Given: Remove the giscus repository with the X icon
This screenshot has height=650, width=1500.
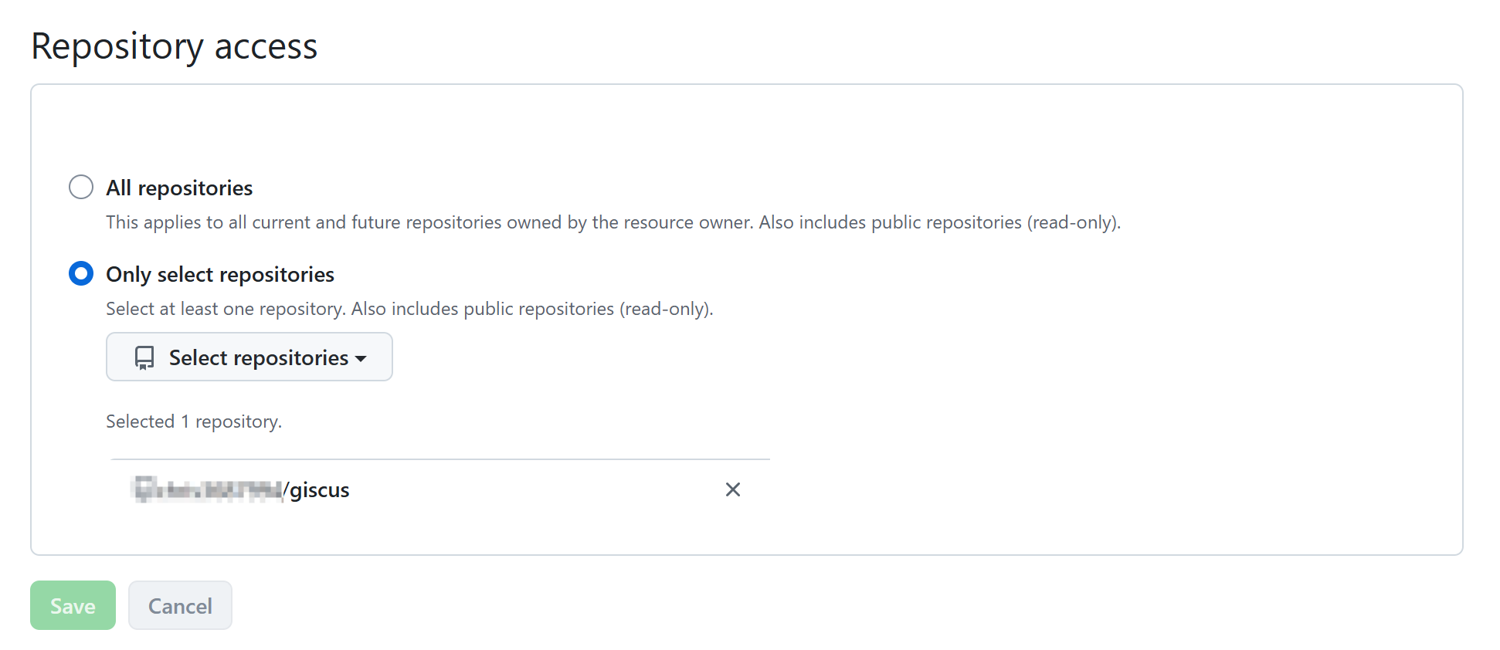Looking at the screenshot, I should [732, 489].
